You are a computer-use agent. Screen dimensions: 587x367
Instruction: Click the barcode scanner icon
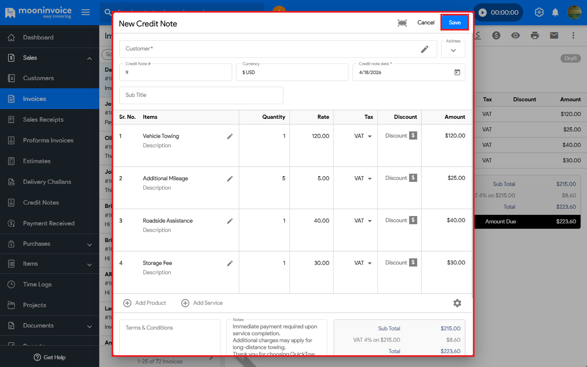point(402,23)
